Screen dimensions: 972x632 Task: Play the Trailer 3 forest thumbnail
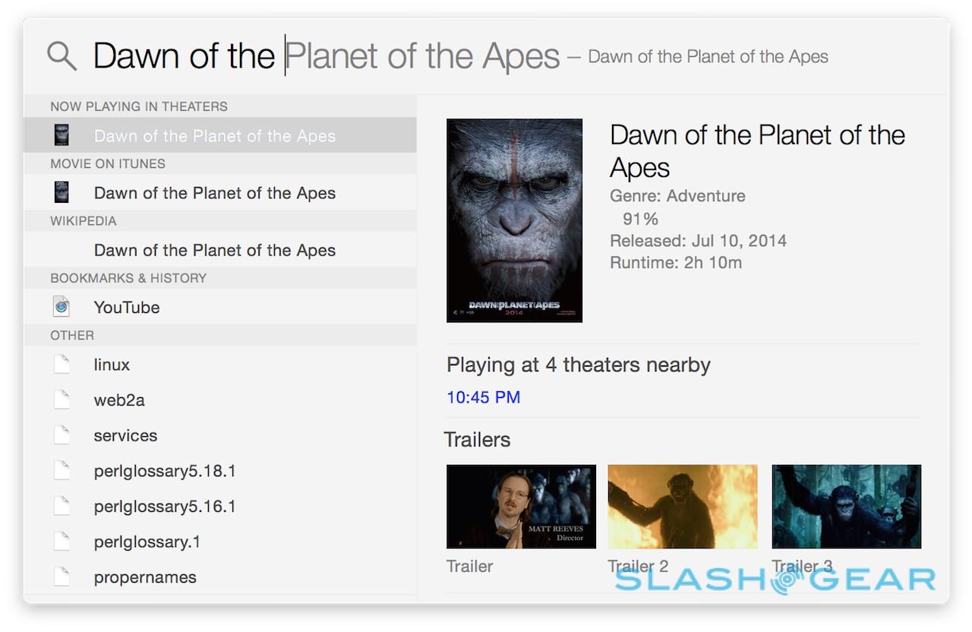846,507
